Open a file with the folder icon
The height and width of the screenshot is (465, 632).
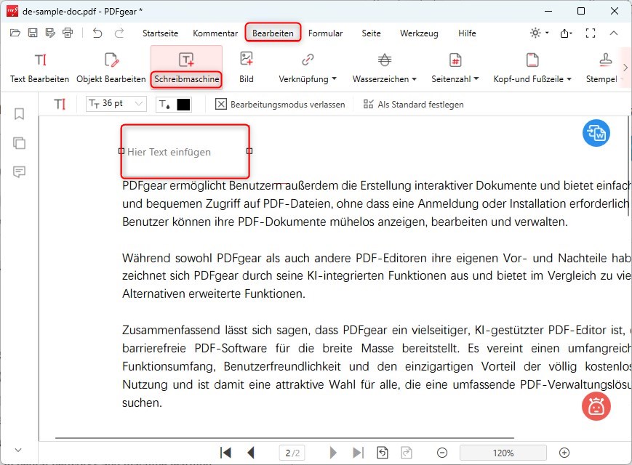[15, 33]
